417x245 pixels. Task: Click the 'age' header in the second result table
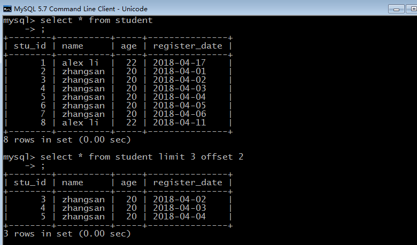pyautogui.click(x=129, y=183)
